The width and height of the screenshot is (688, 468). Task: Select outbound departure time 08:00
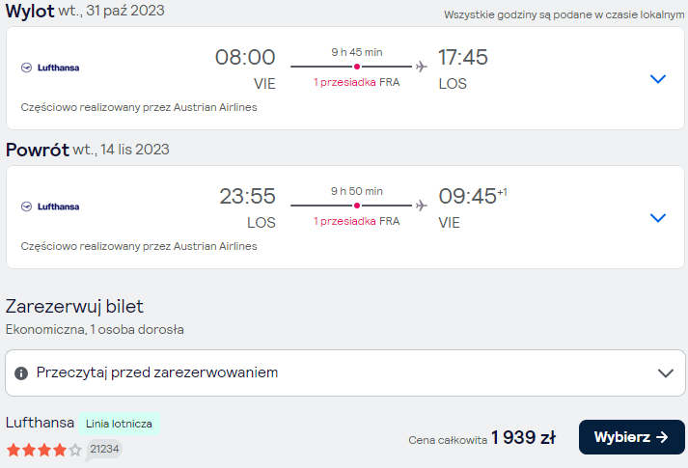click(245, 58)
